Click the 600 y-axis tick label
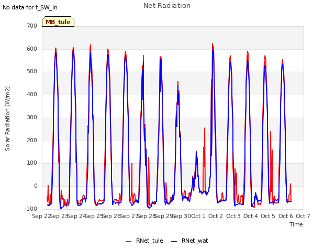Viewport: 335px width, 251px height. (x=32, y=49)
